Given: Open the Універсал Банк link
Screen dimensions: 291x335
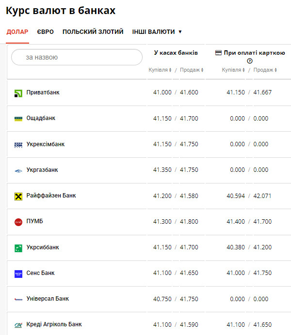Looking at the screenshot, I should 48,299.
